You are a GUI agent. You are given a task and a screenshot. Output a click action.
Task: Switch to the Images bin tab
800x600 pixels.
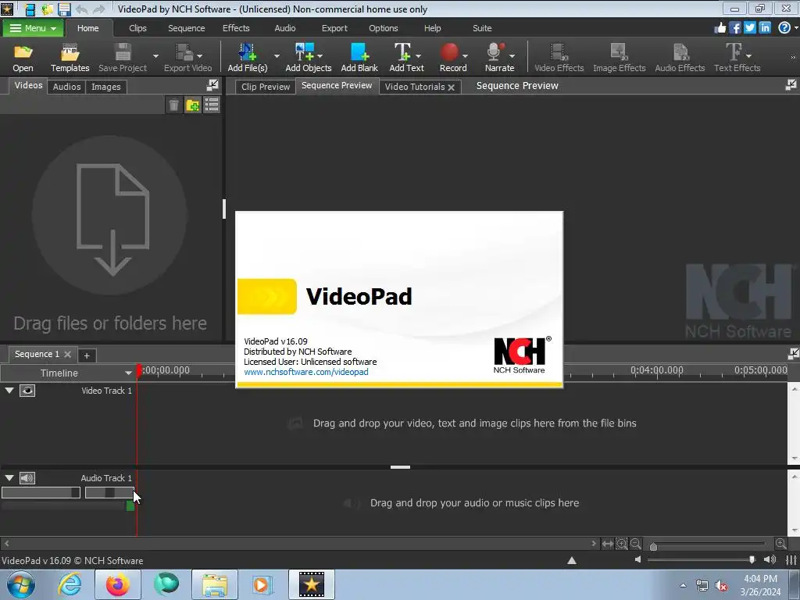click(x=106, y=87)
